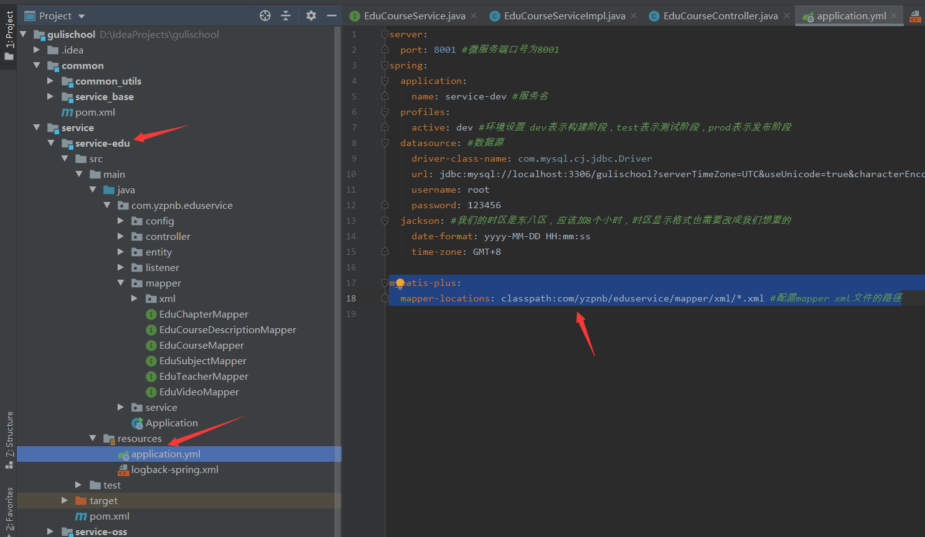The image size is (925, 537).
Task: Select the listener package
Action: [155, 267]
